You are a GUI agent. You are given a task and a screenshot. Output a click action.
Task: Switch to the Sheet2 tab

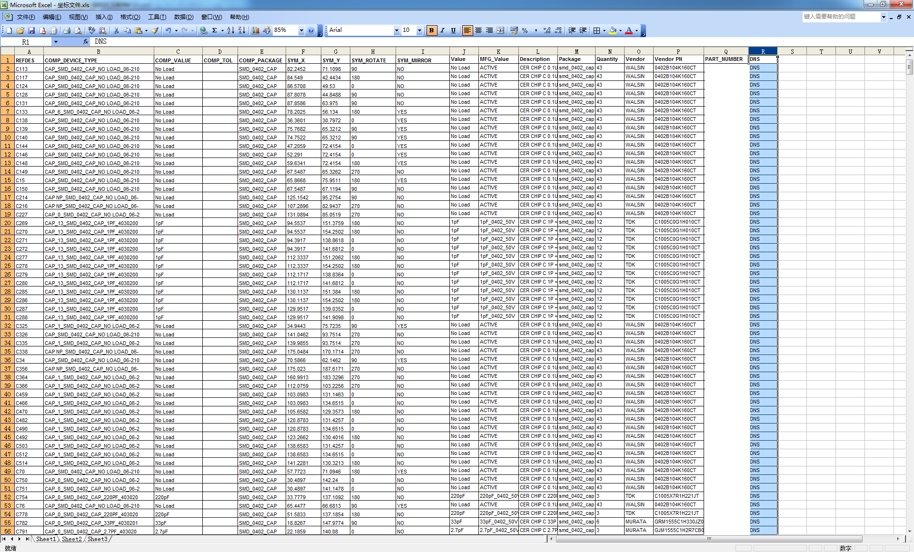point(72,539)
